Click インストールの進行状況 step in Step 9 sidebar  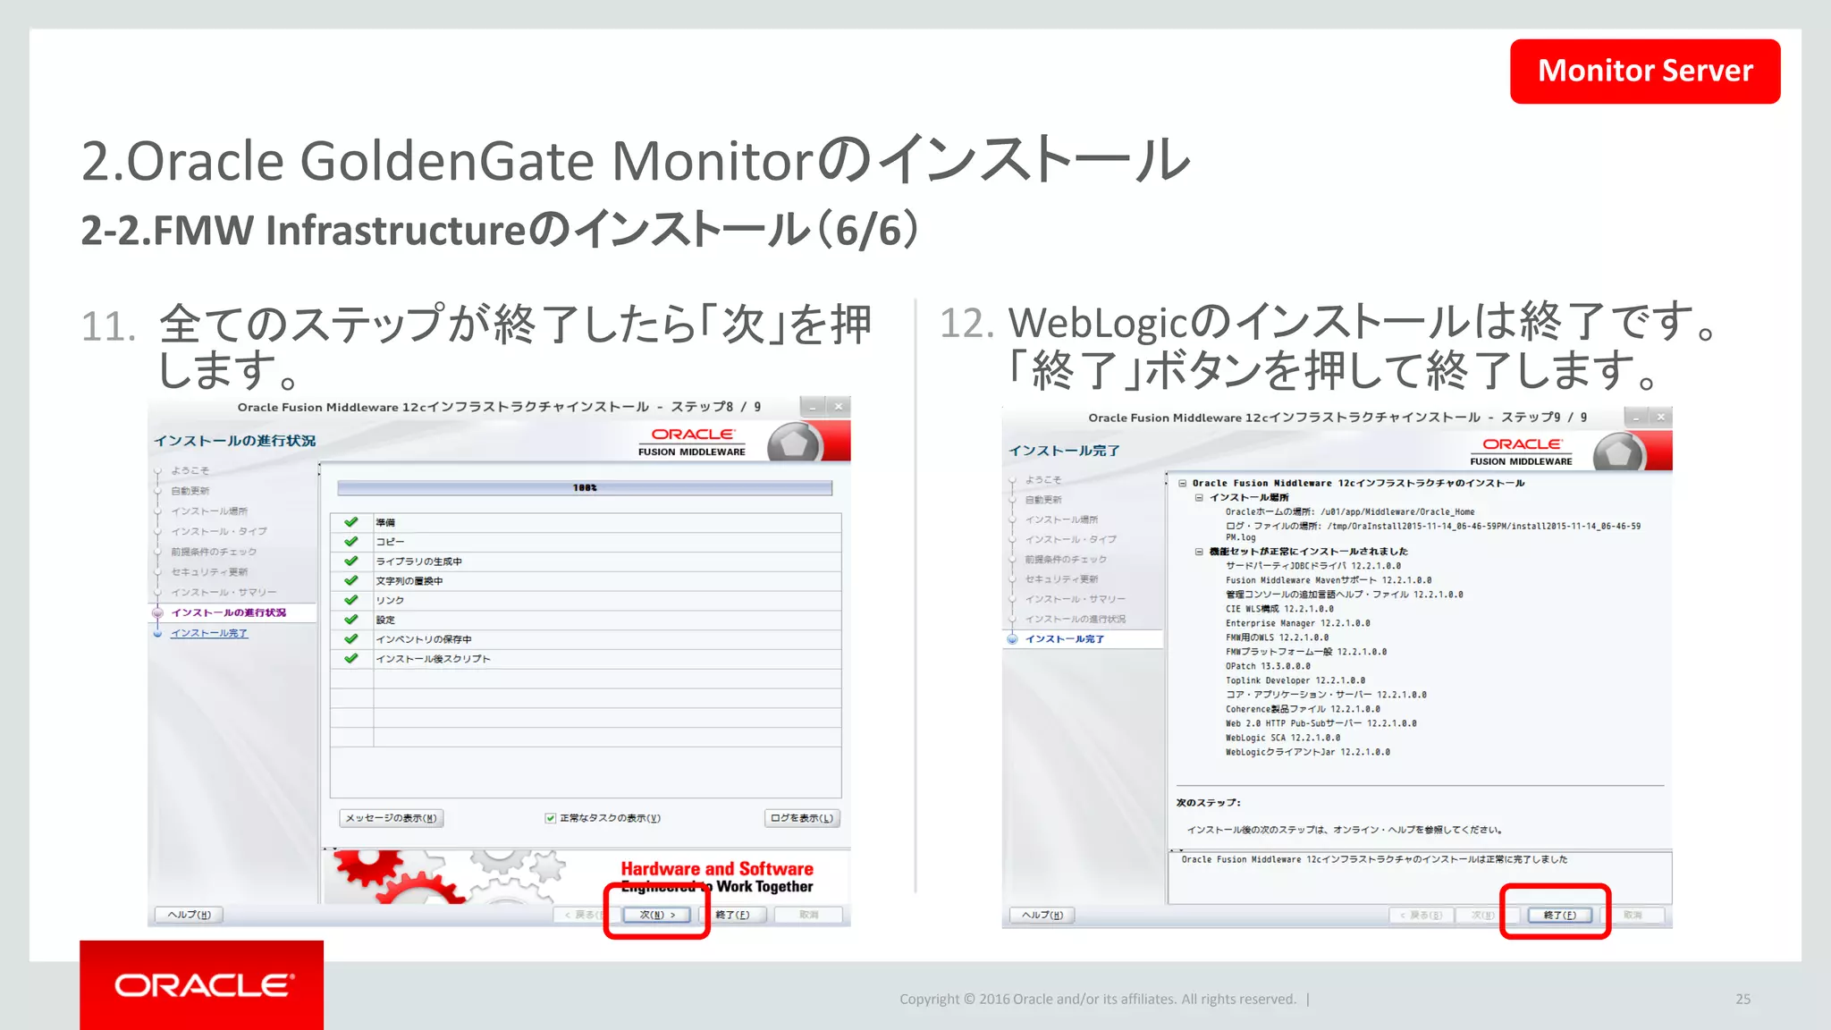coord(1076,620)
